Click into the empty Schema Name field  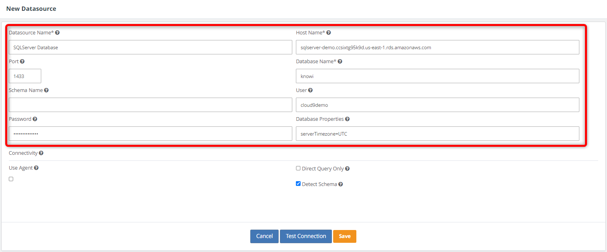point(150,105)
